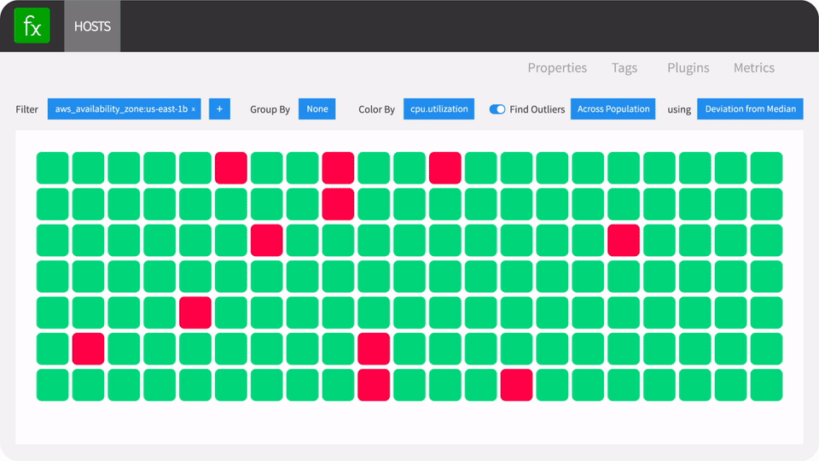Screen dimensions: 819x461
Task: Open the Across Population dropdown
Action: (x=613, y=108)
